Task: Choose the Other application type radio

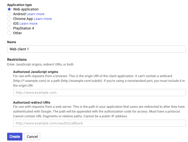Action: [x=9, y=33]
